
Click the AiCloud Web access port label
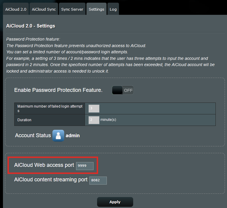(44, 165)
